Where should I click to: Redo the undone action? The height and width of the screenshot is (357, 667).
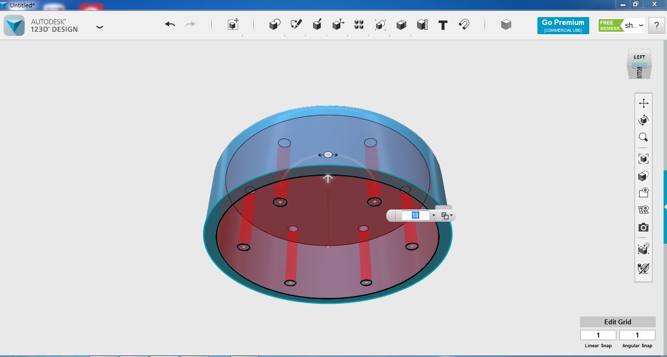[x=190, y=24]
